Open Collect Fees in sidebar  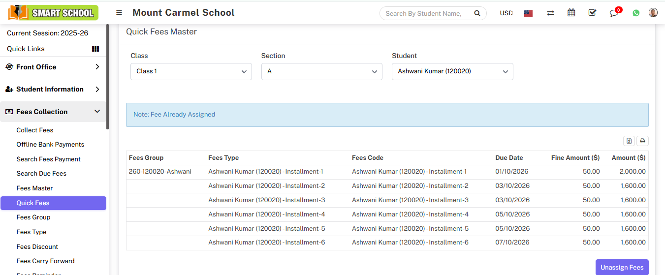[35, 130]
